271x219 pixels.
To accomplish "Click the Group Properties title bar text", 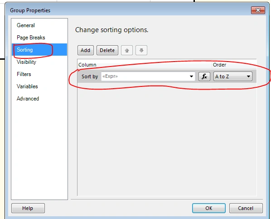I will click(x=30, y=10).
